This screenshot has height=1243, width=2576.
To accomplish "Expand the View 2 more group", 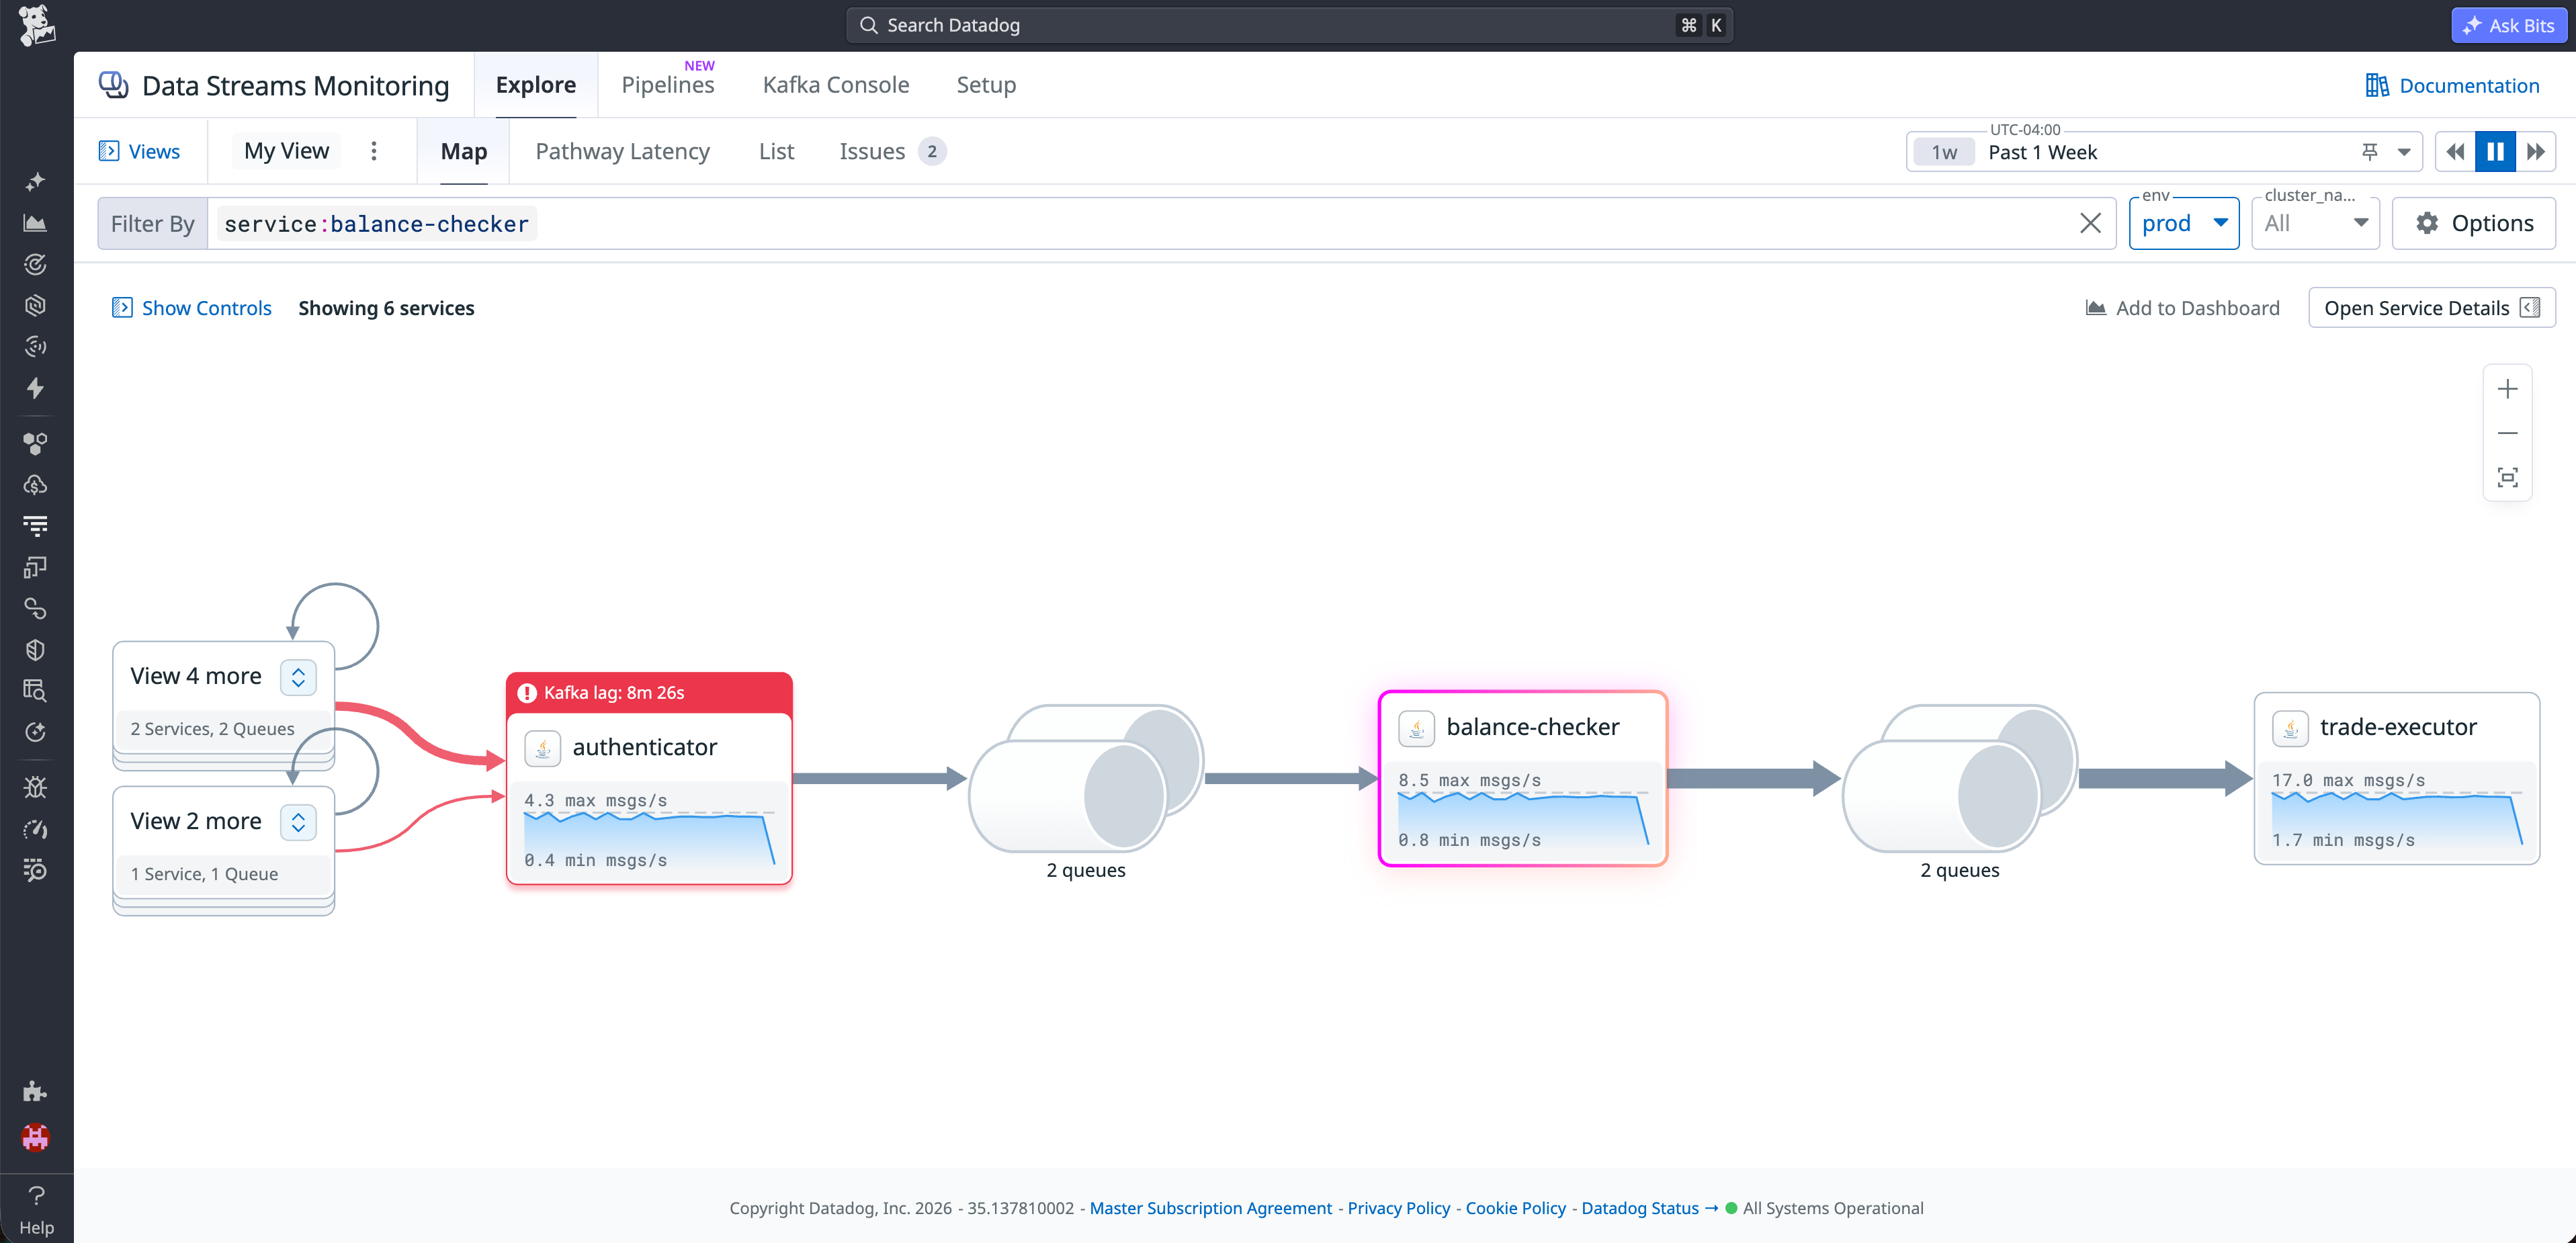I will click(x=298, y=822).
